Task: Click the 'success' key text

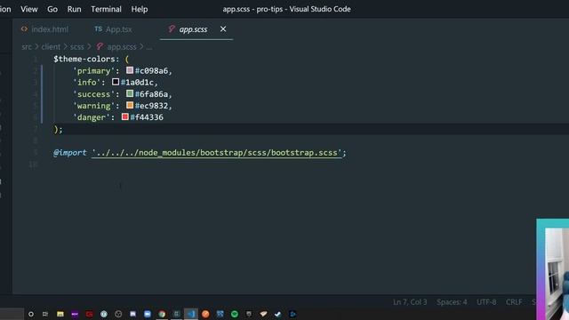Action: pos(93,94)
